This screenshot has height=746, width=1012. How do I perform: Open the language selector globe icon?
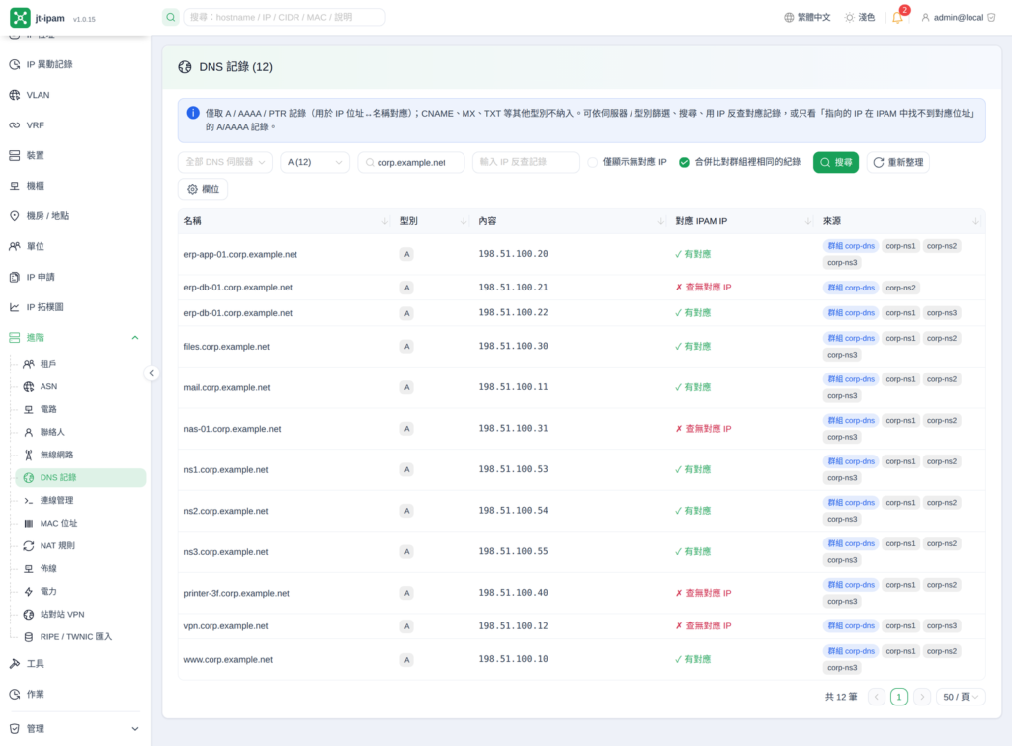pyautogui.click(x=789, y=18)
